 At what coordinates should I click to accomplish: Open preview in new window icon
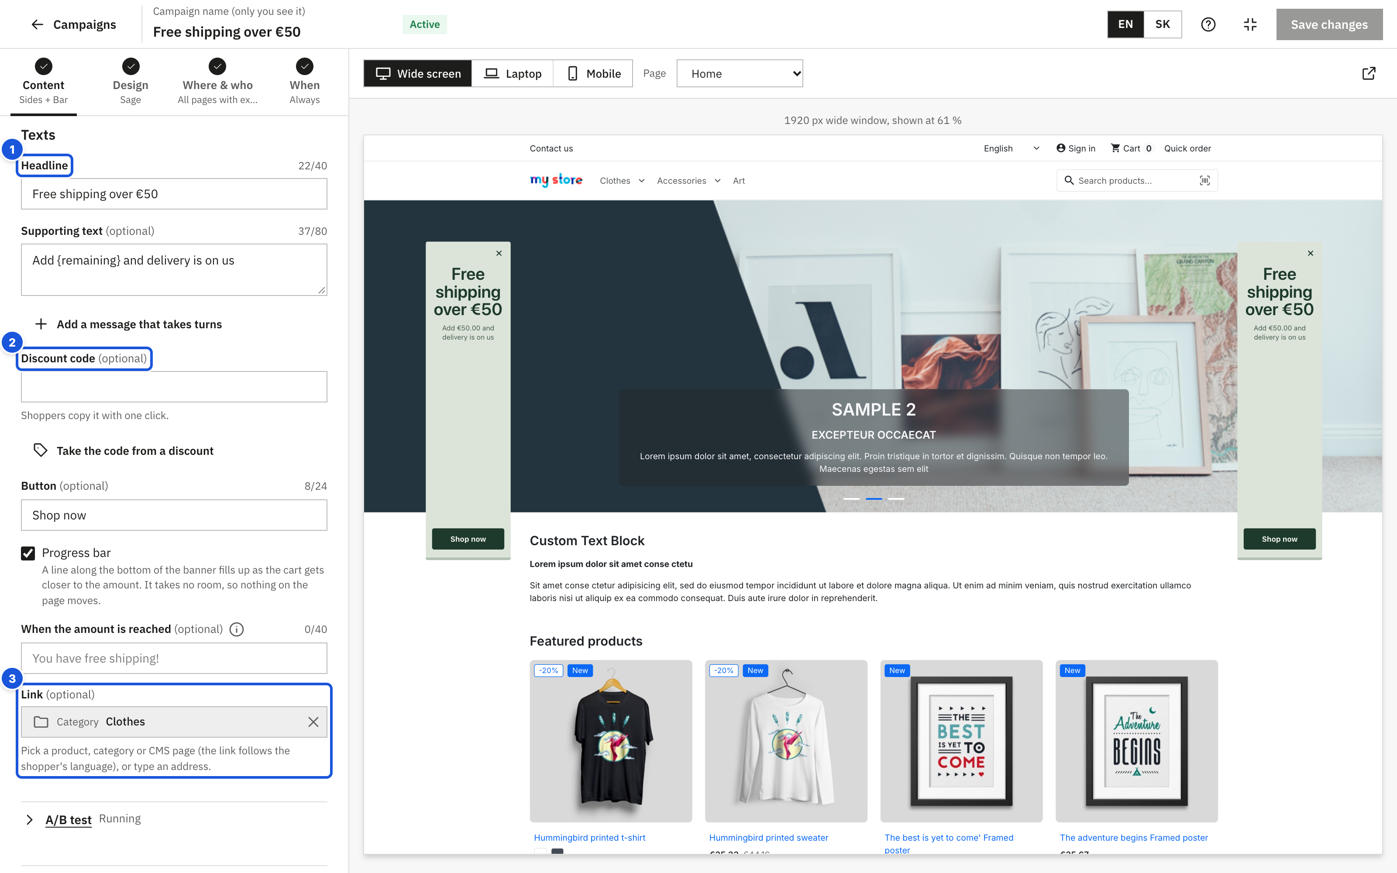click(x=1368, y=73)
